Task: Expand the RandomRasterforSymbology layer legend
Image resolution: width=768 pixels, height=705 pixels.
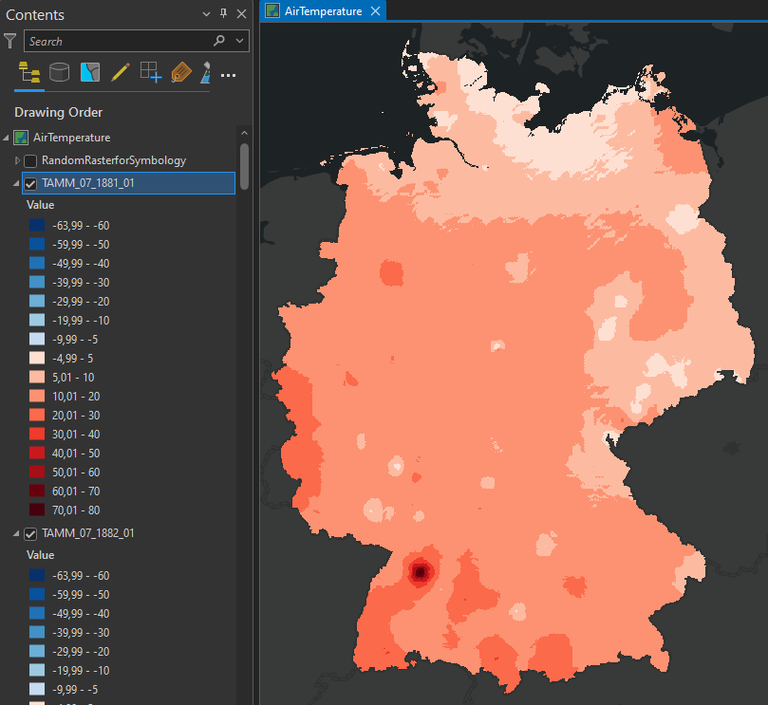Action: click(x=17, y=160)
